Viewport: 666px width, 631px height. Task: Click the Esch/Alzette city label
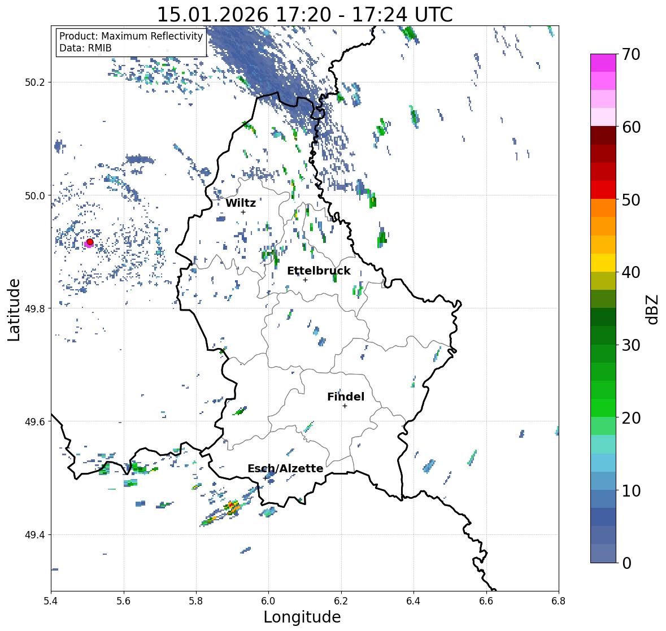point(285,468)
